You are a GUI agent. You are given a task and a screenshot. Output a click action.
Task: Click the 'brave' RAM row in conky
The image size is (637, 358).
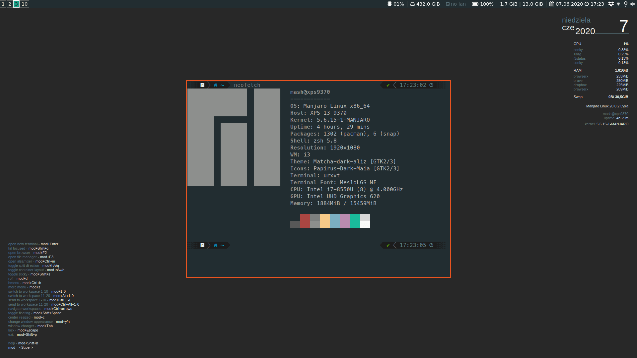[x=601, y=81]
